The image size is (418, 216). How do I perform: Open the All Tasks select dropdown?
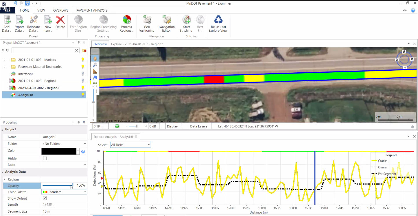(130, 145)
